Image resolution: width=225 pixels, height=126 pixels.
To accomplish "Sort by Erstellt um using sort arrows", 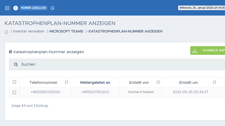I will [214, 82].
